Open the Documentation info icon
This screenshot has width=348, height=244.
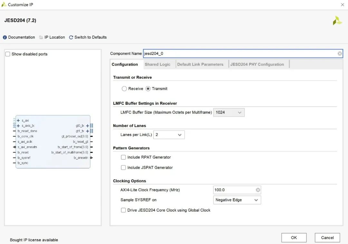[x=5, y=37]
